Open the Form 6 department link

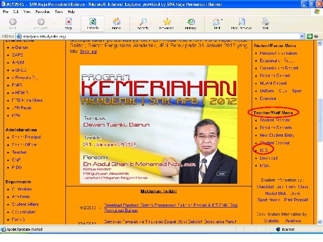click(18, 220)
